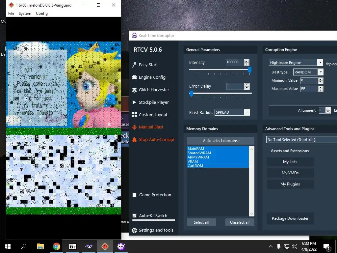Select ARM7WRAM memory domain
The height and width of the screenshot is (253, 337).
pos(218,157)
